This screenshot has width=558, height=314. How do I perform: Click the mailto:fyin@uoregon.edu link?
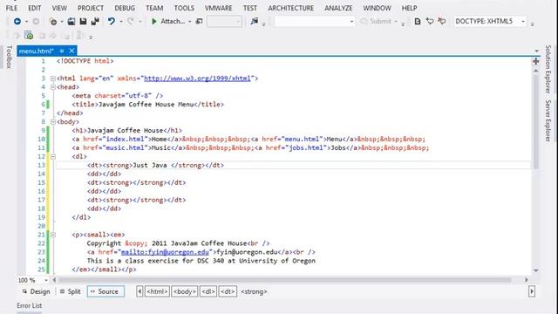click(165, 252)
